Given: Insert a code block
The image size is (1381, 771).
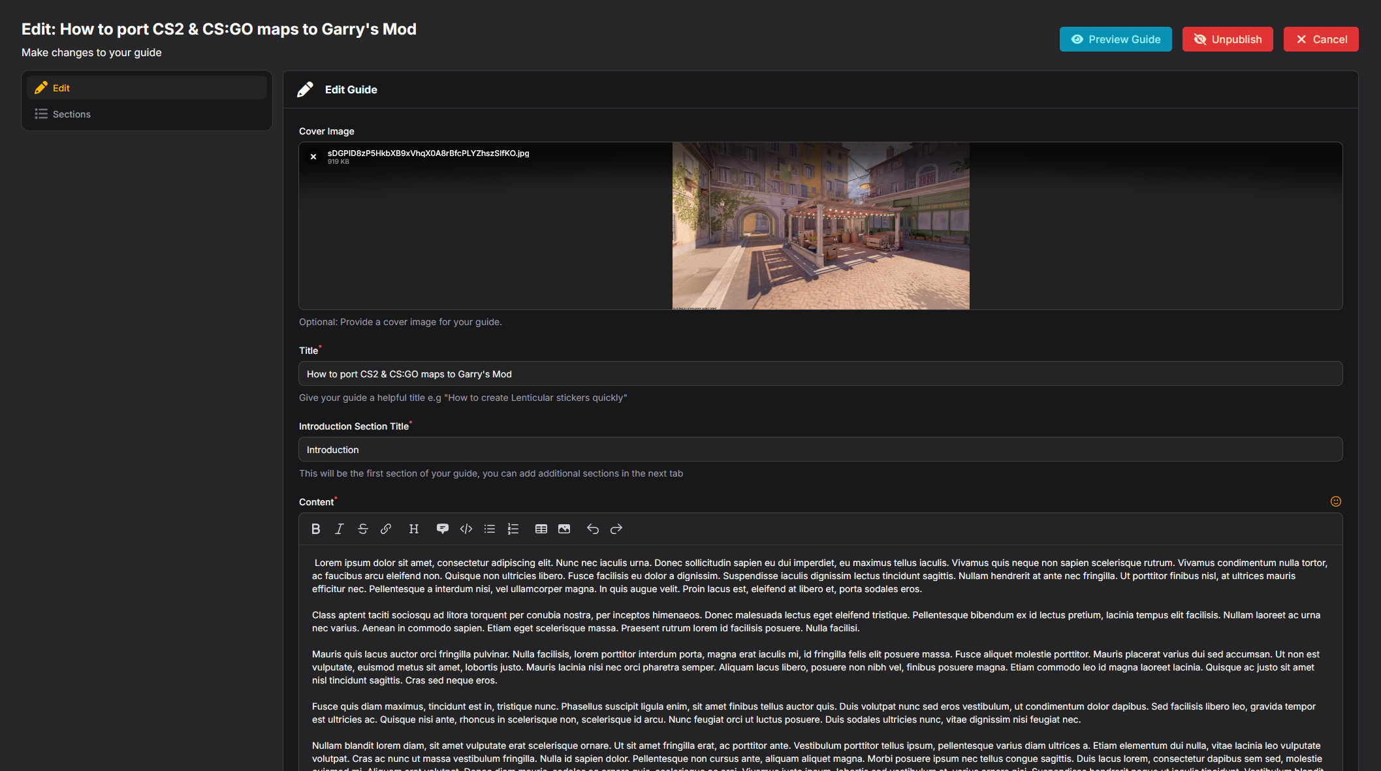Looking at the screenshot, I should click(x=466, y=529).
